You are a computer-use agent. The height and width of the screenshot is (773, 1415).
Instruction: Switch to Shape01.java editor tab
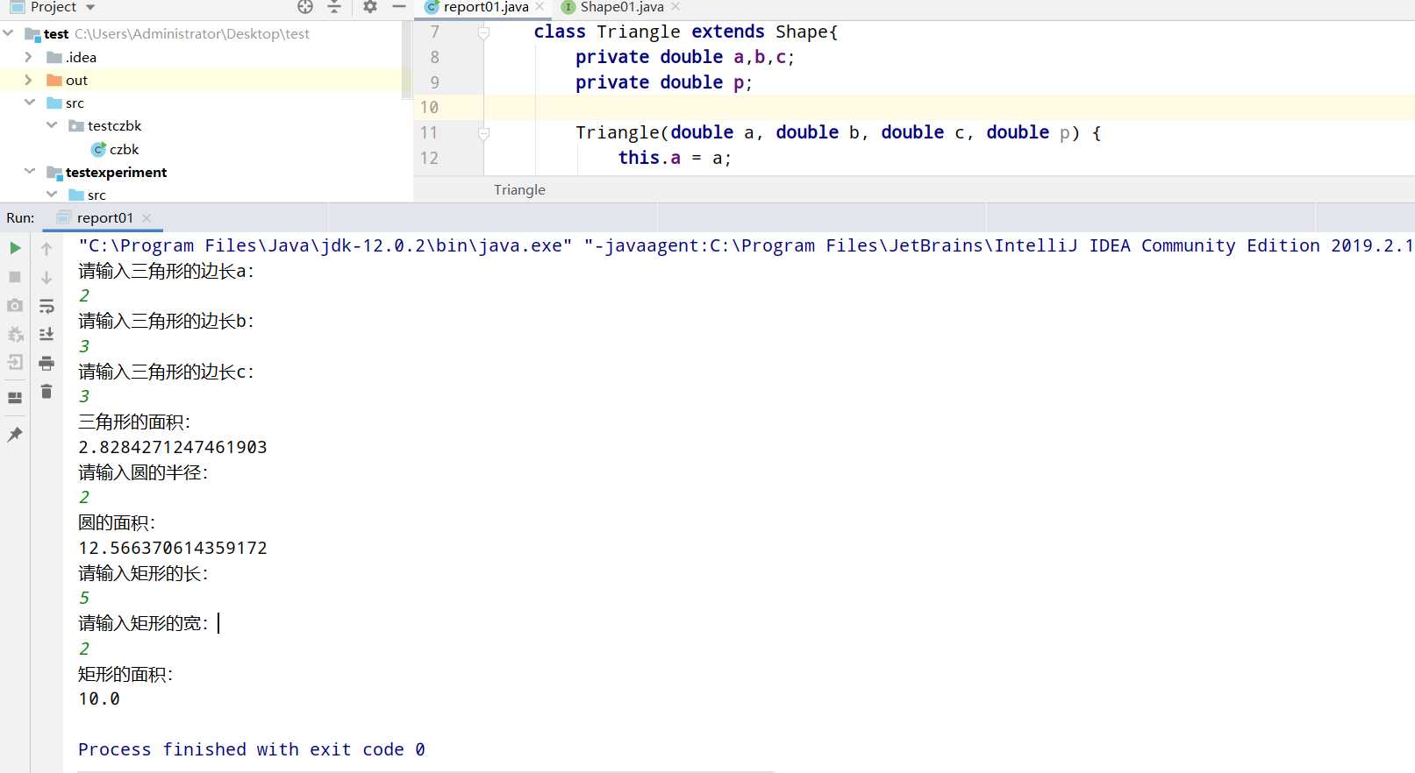[622, 7]
